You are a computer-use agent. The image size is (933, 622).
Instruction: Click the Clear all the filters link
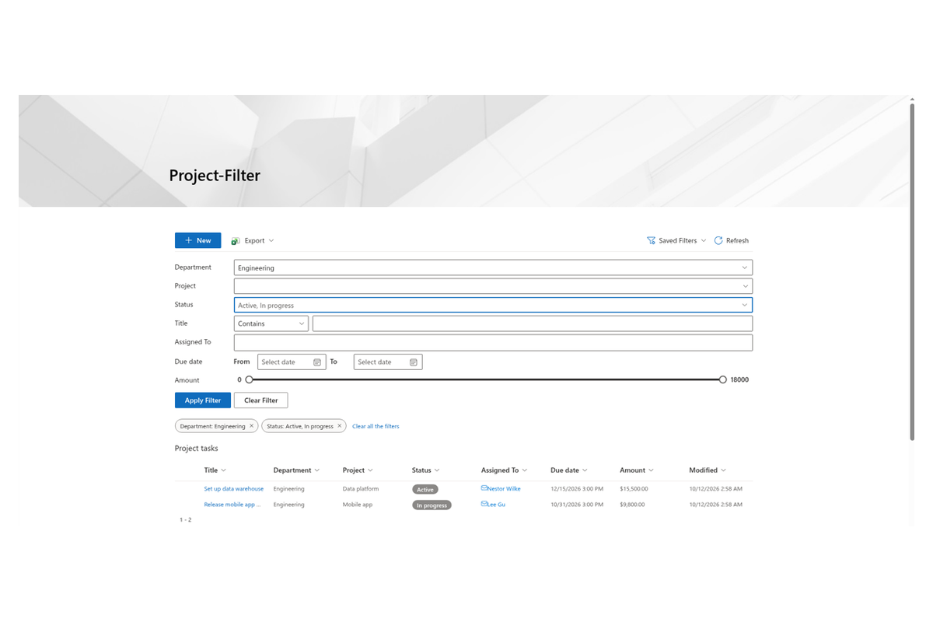click(376, 426)
